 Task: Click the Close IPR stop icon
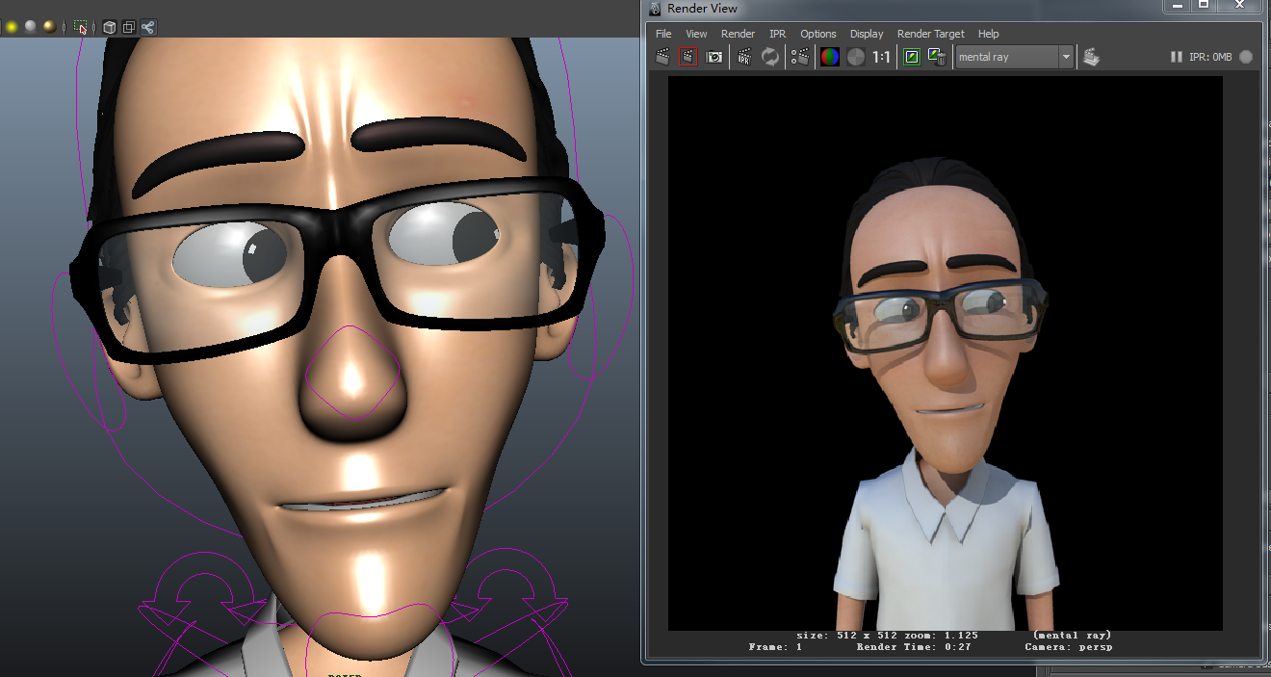click(x=1246, y=57)
